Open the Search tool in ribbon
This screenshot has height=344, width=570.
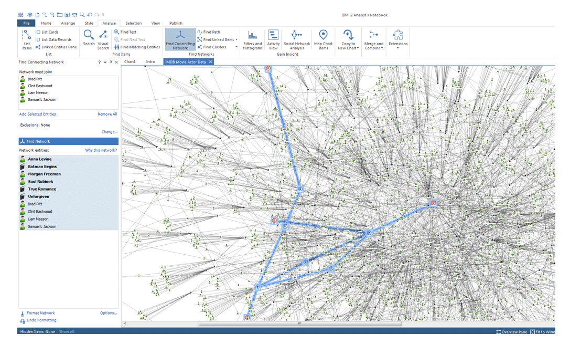pos(89,38)
